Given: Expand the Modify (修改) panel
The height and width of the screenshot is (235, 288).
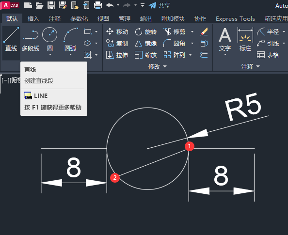Looking at the screenshot, I should point(158,66).
